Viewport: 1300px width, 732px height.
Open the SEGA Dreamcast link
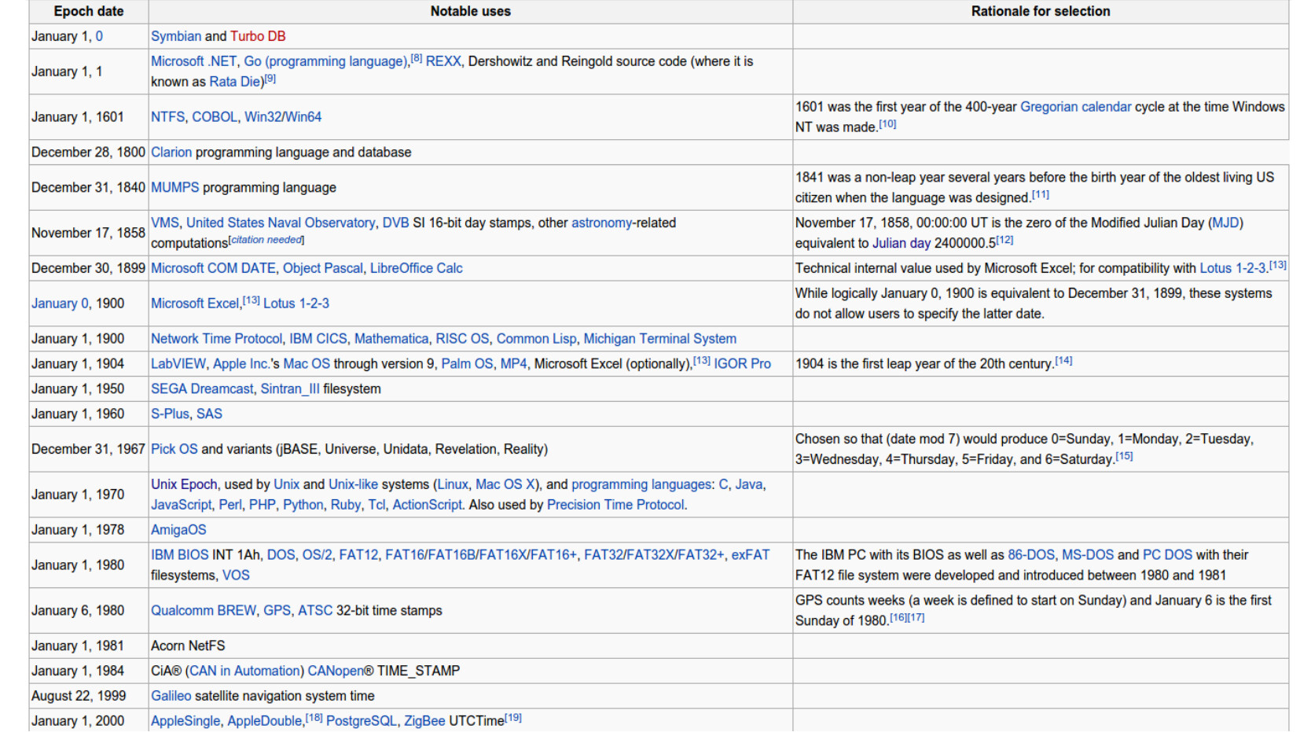point(202,389)
